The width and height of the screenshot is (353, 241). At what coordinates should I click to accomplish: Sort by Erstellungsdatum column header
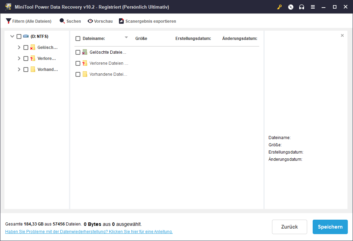(x=193, y=39)
